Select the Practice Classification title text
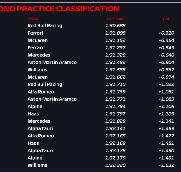This screenshot has height=172, width=181. point(60,9)
